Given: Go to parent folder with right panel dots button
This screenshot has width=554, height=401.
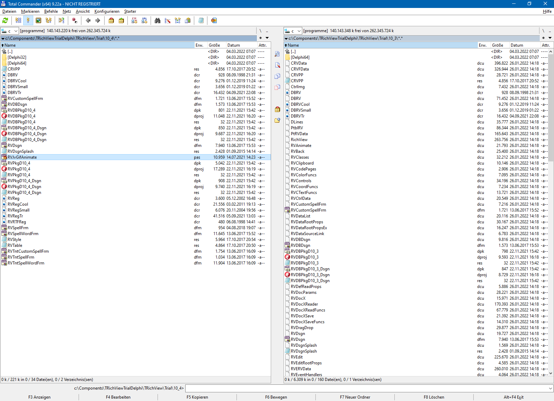Looking at the screenshot, I should pyautogui.click(x=550, y=31).
